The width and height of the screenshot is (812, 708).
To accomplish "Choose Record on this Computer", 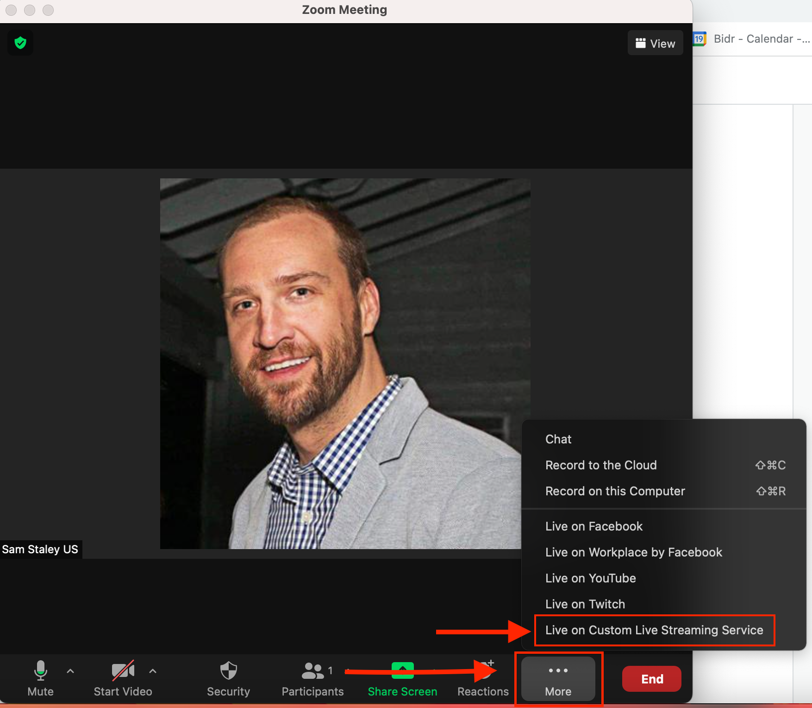I will click(x=664, y=491).
